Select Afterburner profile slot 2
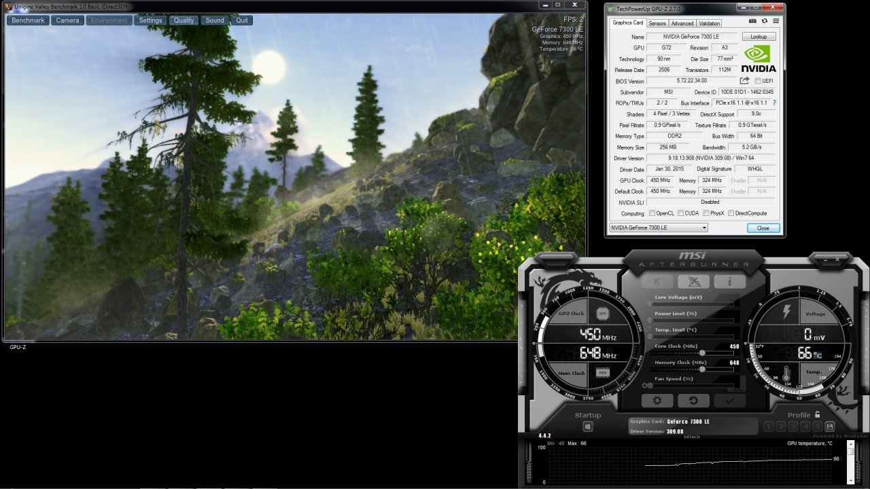This screenshot has height=489, width=870. [781, 427]
